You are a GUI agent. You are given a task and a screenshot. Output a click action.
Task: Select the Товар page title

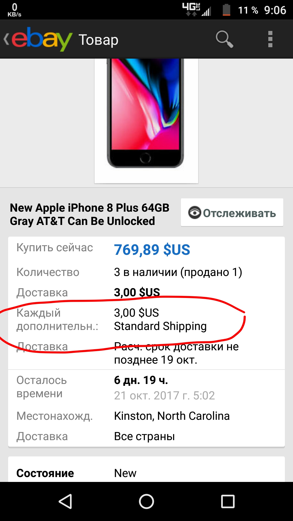[98, 40]
